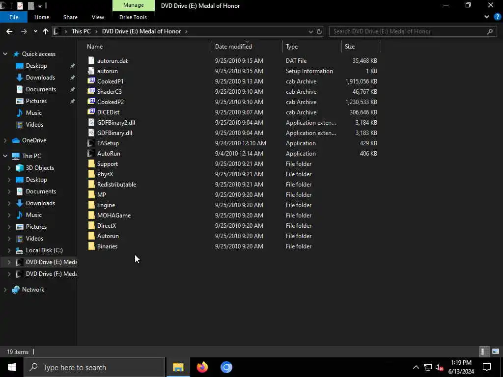Viewport: 503px width, 377px height.
Task: Show hidden system tray icons
Action: click(x=416, y=367)
